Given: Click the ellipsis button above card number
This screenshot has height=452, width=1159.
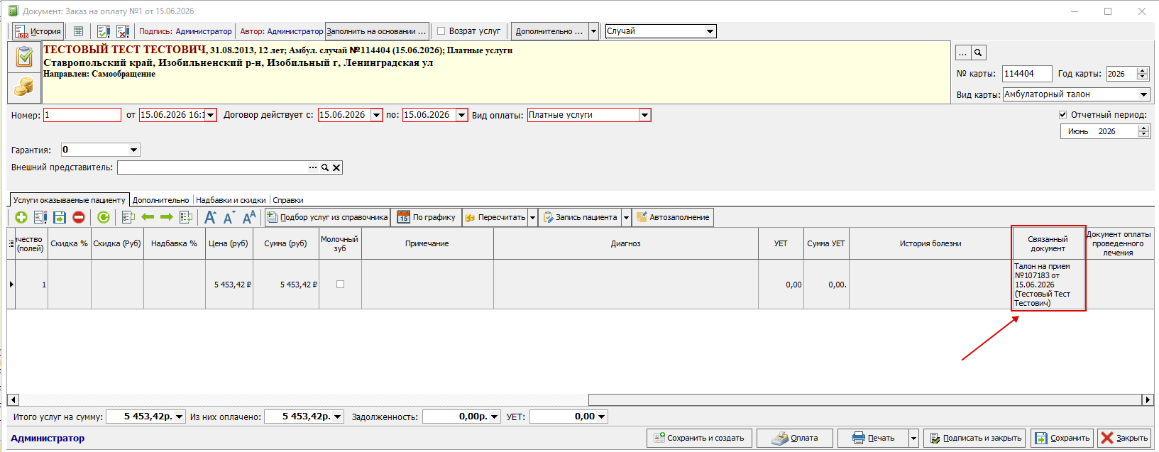Looking at the screenshot, I should coord(963,53).
